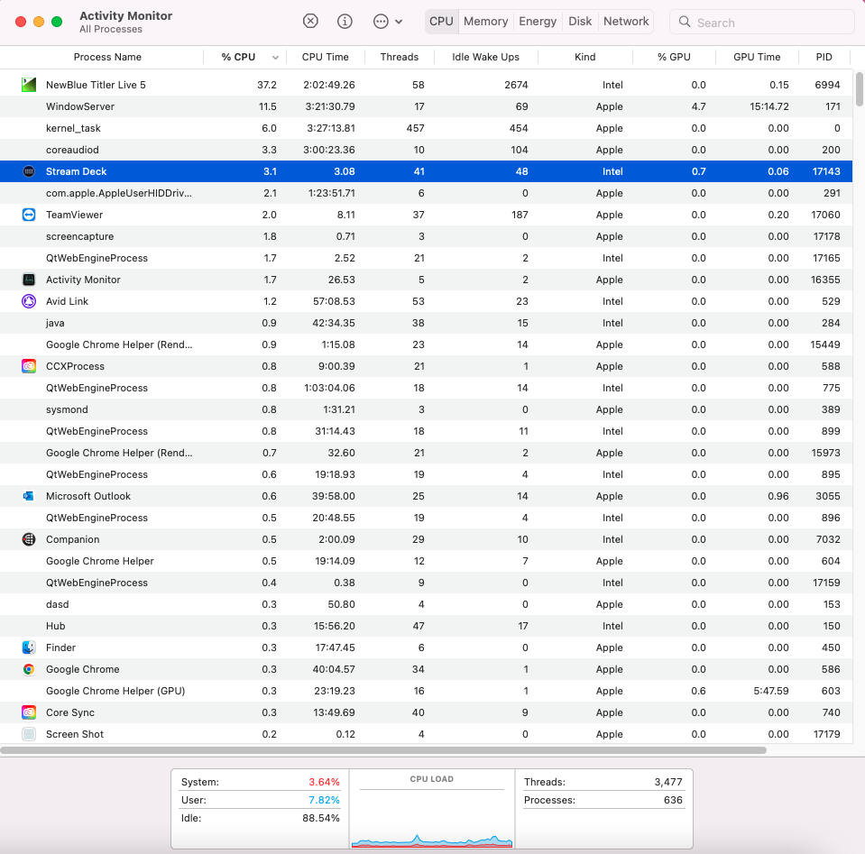
Task: Click inside the Search field
Action: pyautogui.click(x=761, y=21)
